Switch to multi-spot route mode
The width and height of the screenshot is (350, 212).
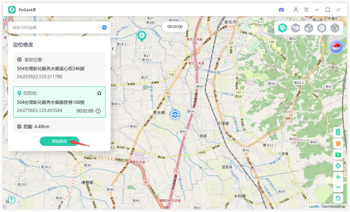coord(309,28)
